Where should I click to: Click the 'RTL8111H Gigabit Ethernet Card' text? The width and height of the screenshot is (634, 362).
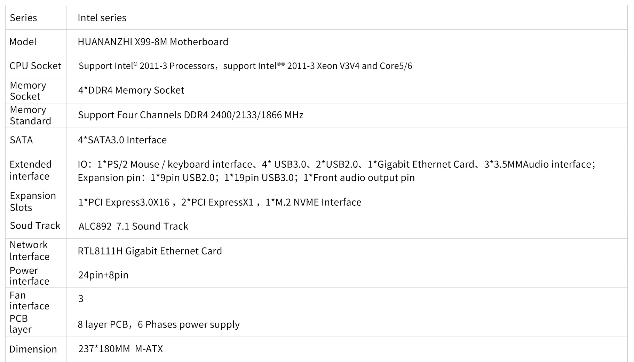pos(150,251)
